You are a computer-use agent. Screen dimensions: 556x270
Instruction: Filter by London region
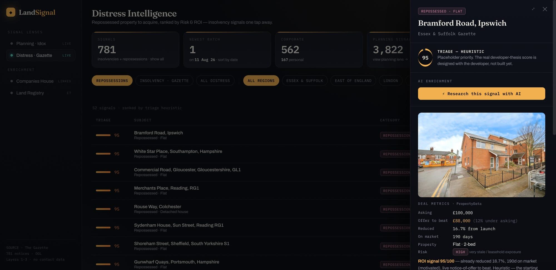point(391,80)
